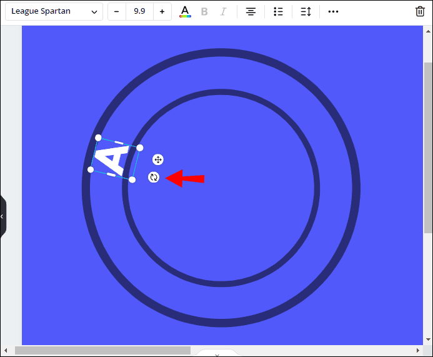Open the more options ellipsis menu

333,11
